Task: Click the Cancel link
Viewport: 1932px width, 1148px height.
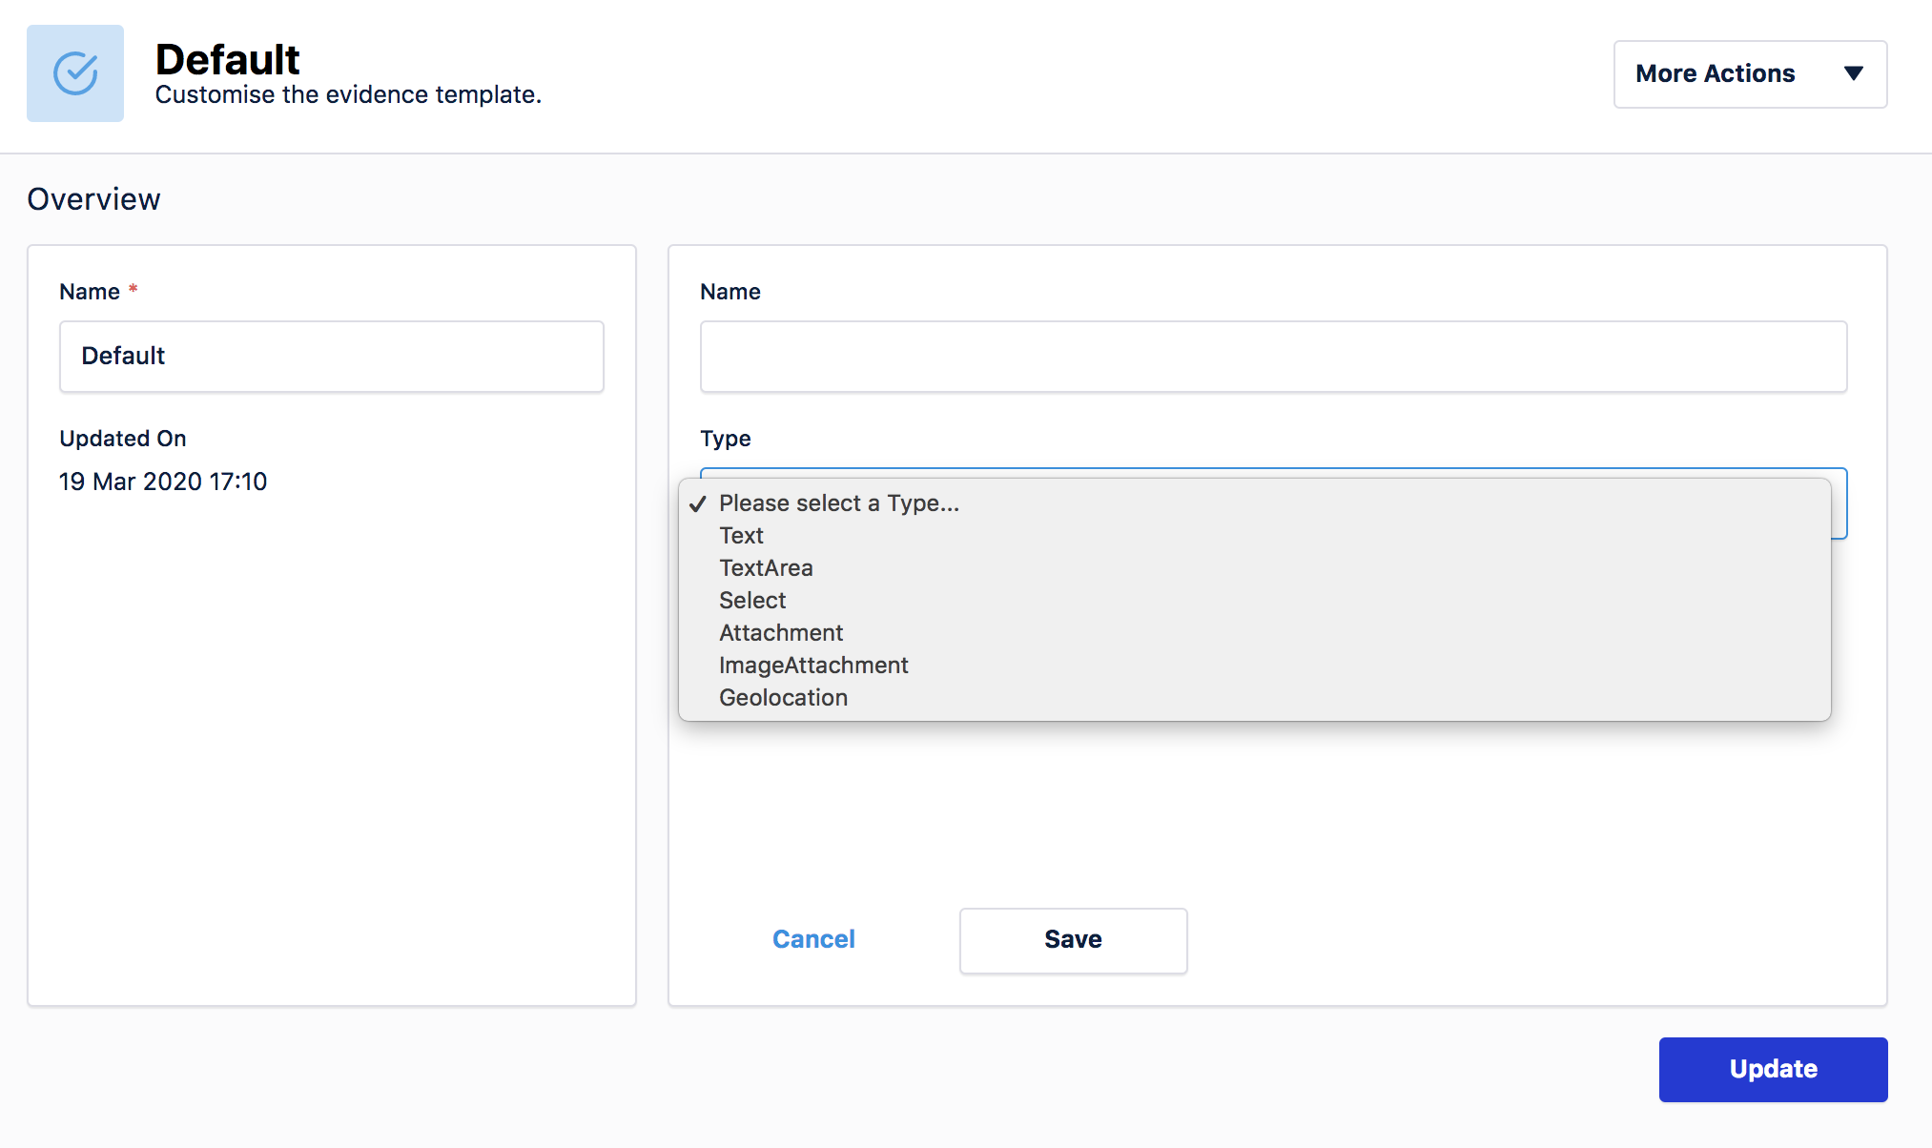Action: (813, 939)
